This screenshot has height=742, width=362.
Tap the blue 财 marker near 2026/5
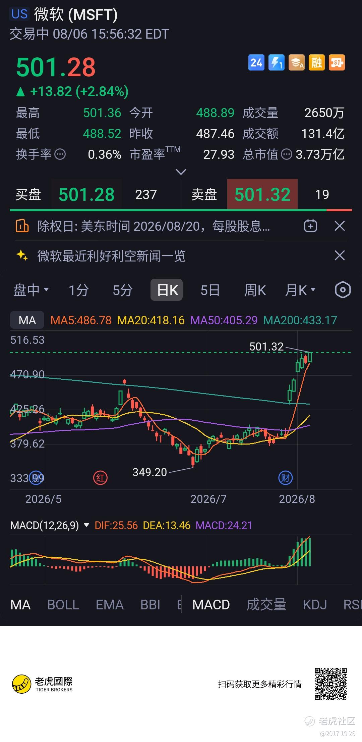(x=36, y=478)
